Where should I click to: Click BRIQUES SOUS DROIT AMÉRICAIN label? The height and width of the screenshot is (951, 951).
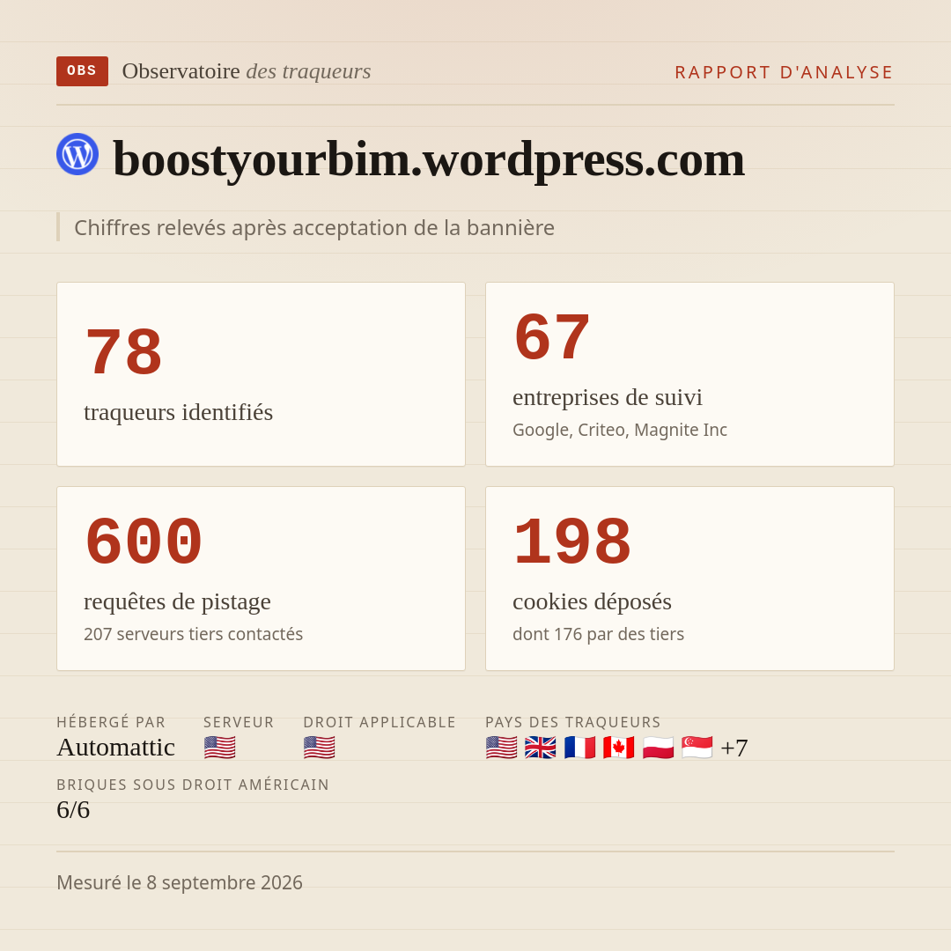pyautogui.click(x=193, y=785)
